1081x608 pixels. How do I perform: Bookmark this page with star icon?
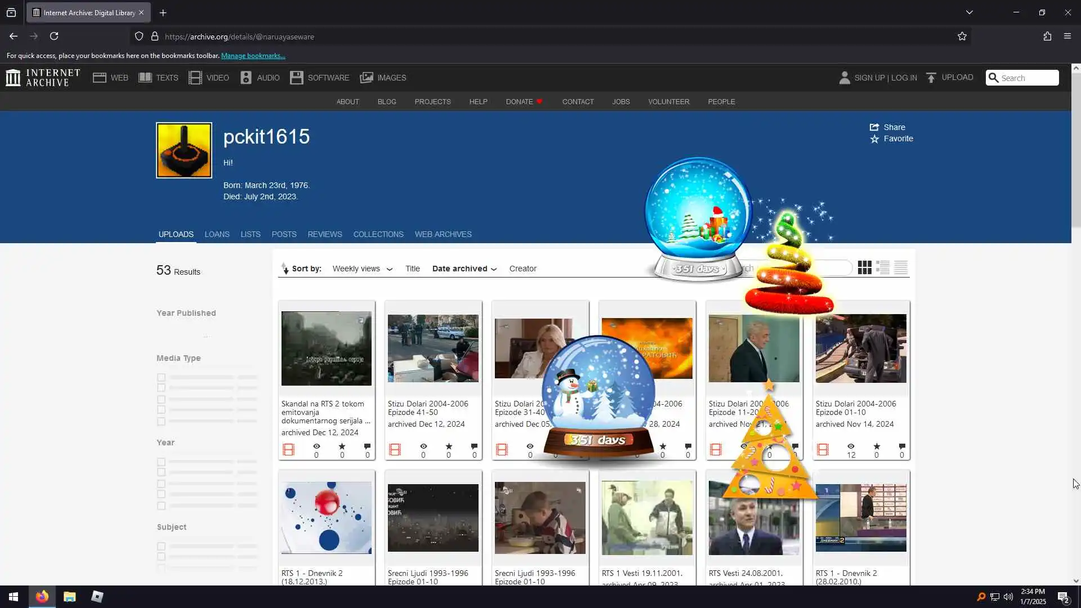point(962,37)
